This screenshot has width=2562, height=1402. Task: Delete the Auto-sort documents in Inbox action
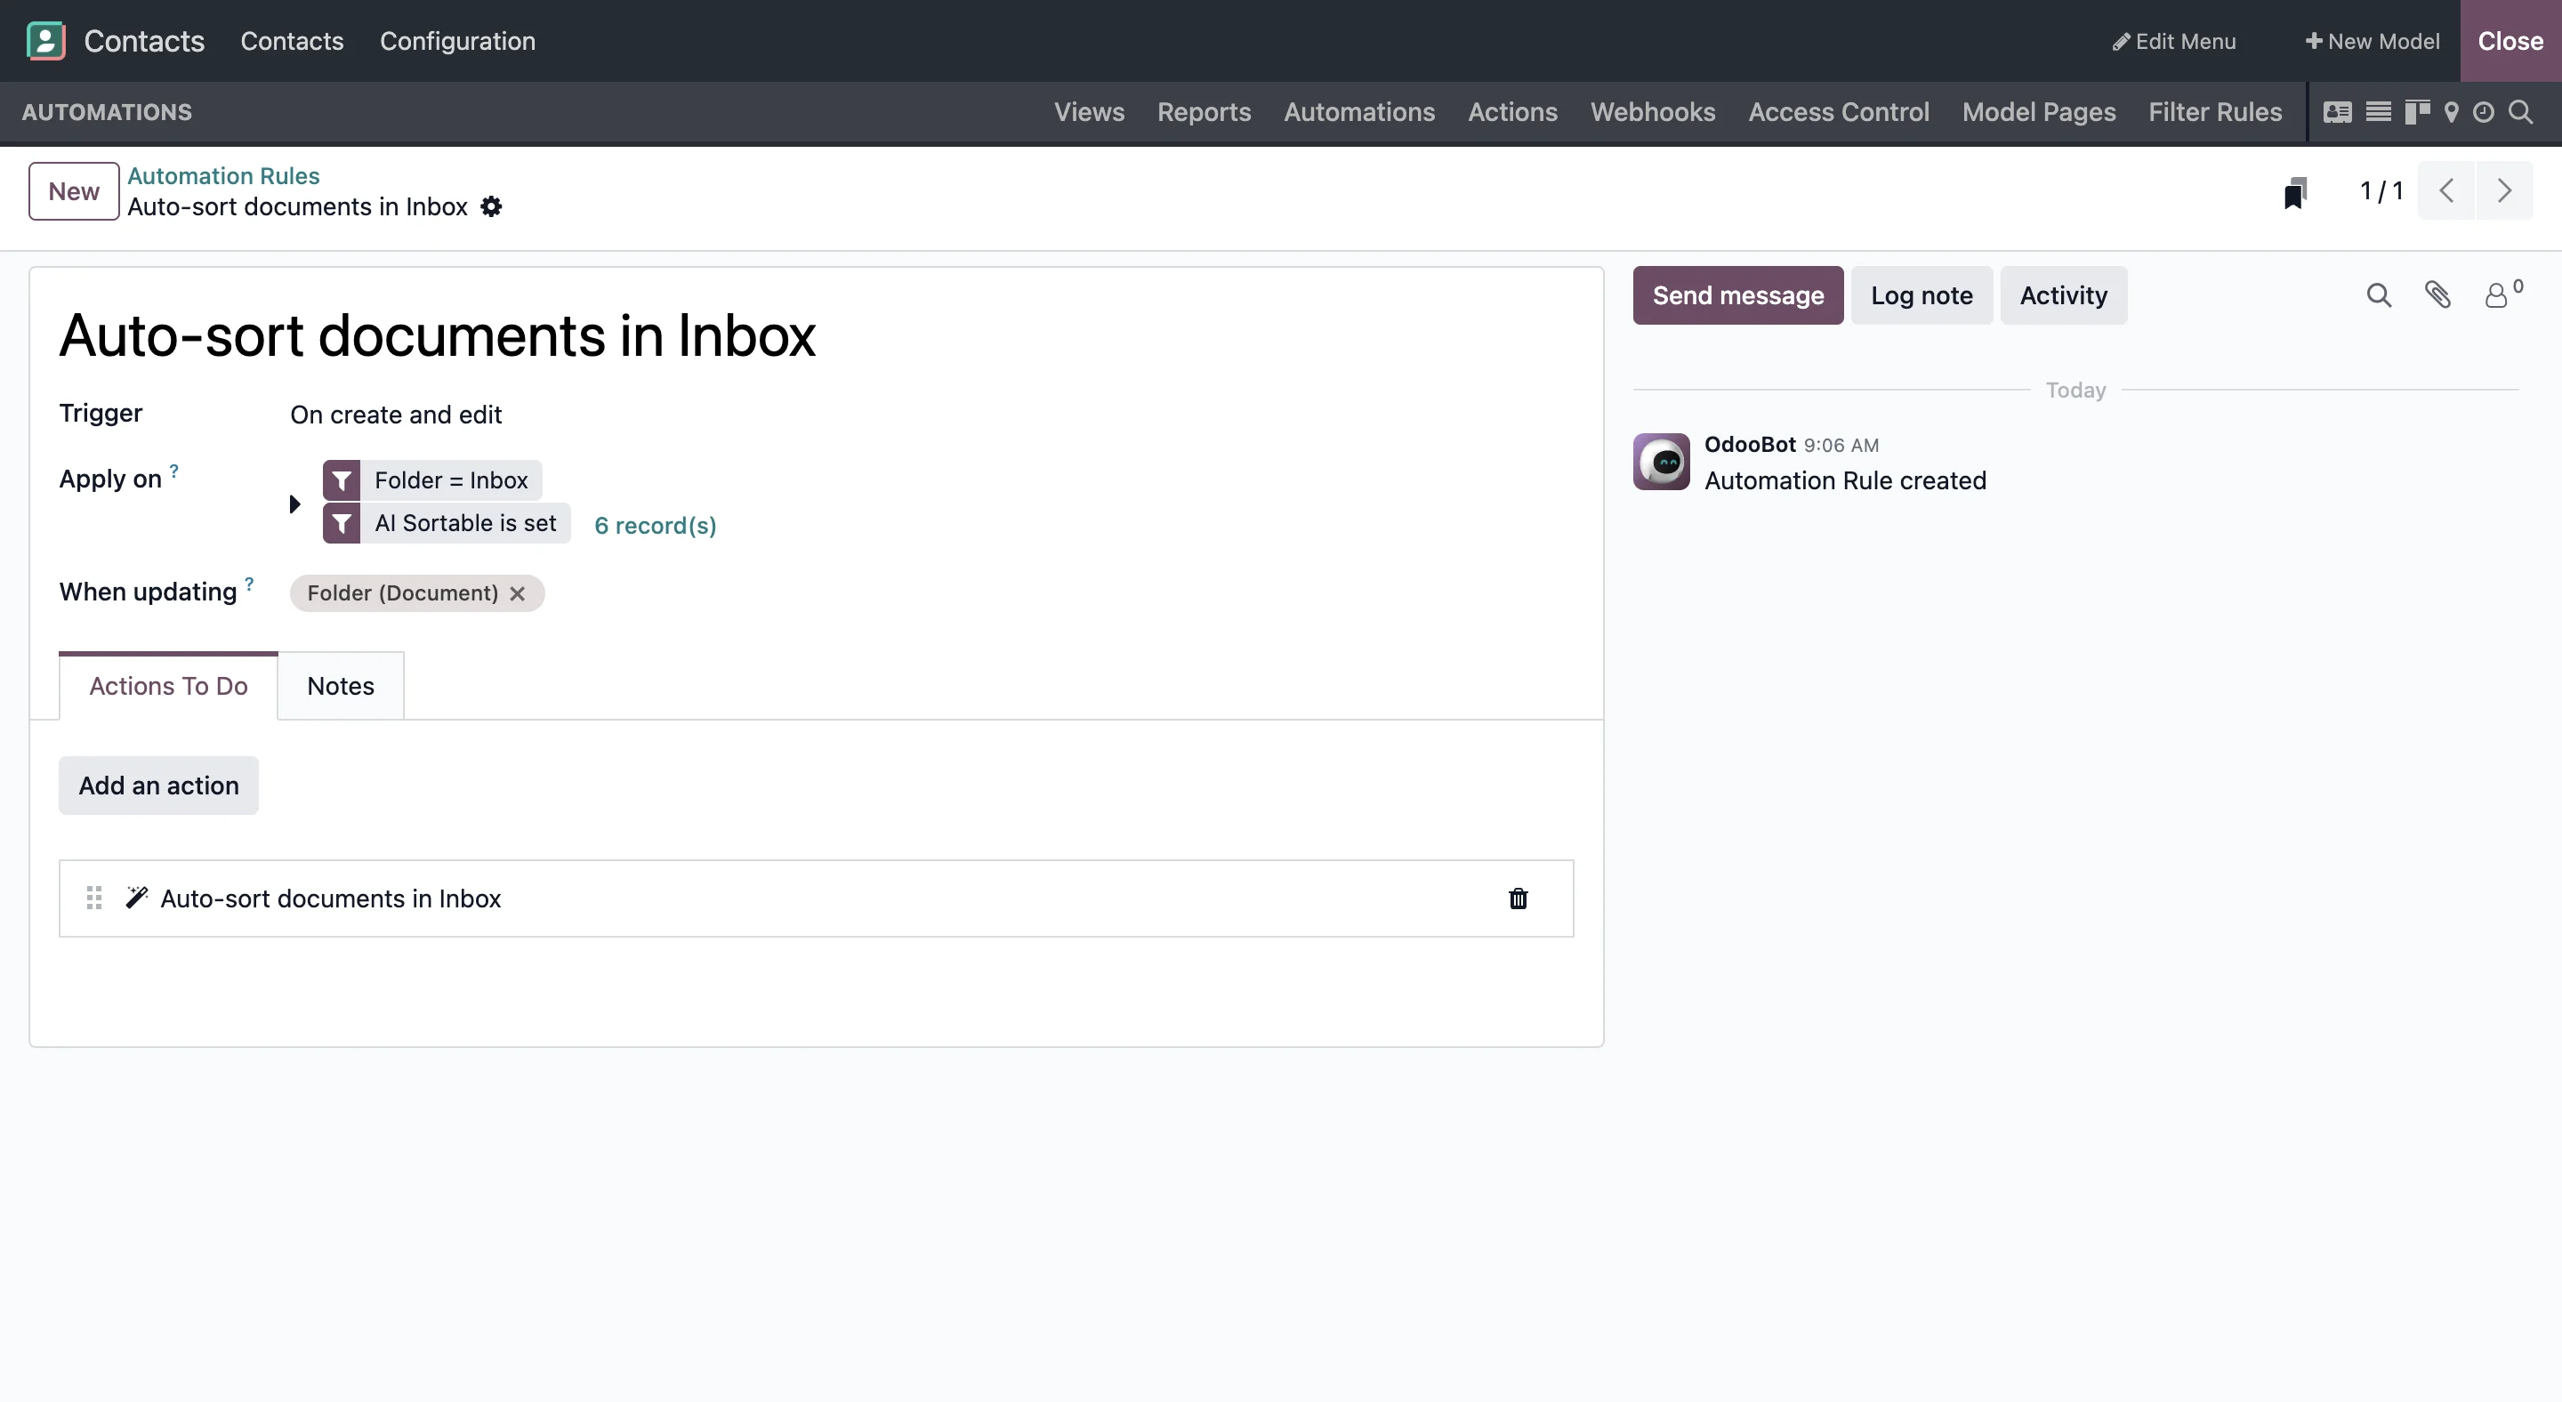[x=1518, y=898]
